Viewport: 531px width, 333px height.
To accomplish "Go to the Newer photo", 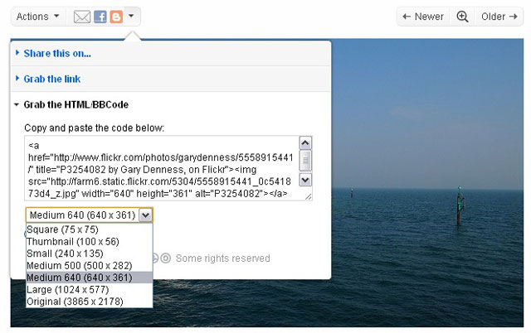I will 422,17.
